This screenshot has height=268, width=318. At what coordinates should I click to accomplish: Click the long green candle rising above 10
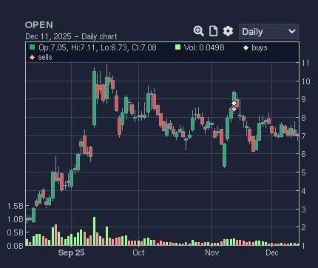click(x=94, y=98)
